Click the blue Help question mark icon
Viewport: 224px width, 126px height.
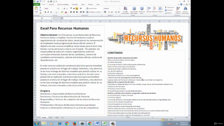click(x=181, y=5)
